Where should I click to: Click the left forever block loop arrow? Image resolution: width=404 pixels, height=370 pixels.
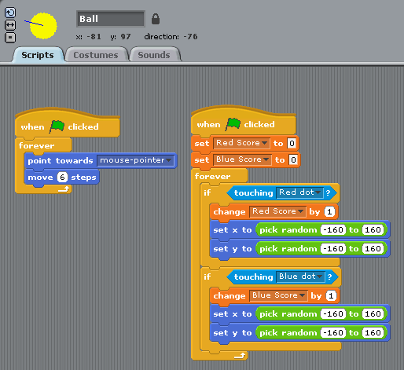point(64,189)
